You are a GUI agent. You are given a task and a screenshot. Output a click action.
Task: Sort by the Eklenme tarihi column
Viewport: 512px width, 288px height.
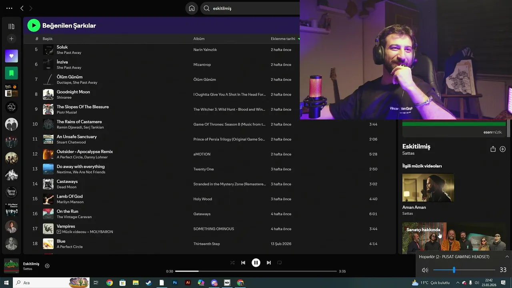point(283,39)
